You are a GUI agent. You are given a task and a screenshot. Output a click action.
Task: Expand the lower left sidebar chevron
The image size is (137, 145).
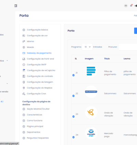(x=7, y=83)
